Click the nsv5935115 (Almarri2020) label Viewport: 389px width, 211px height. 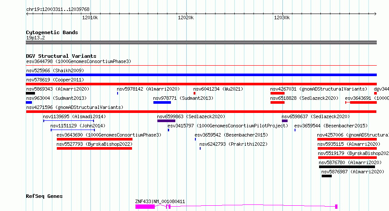[x=349, y=144]
